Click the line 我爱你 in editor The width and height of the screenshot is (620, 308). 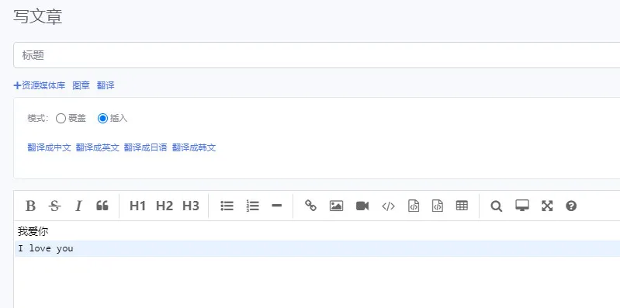[33, 232]
